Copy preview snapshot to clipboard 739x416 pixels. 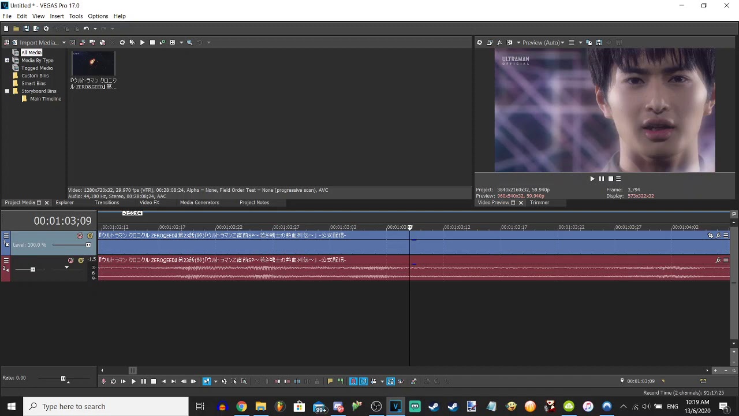pos(589,42)
